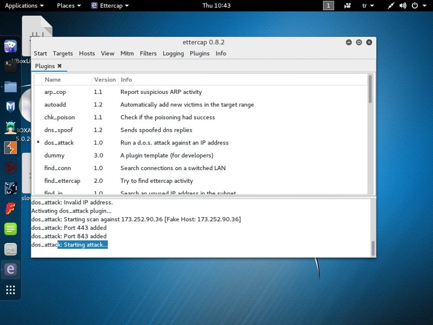The image size is (433, 325).
Task: Open the Filters menu
Action: (148, 53)
